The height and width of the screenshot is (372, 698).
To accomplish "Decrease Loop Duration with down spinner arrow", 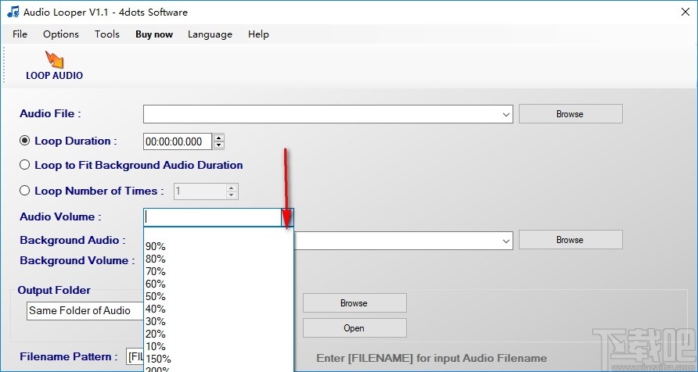I will tap(218, 145).
